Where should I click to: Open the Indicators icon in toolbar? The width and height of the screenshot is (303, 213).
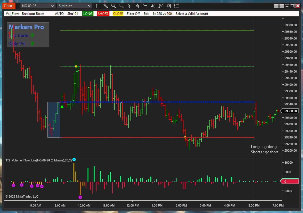153,6
